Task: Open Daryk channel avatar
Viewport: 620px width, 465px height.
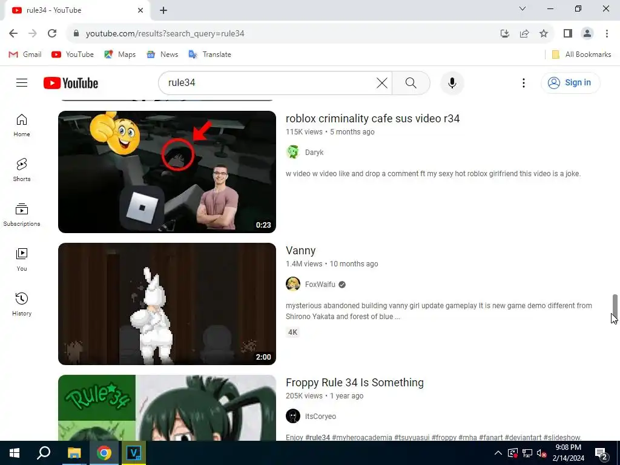Action: [x=293, y=152]
